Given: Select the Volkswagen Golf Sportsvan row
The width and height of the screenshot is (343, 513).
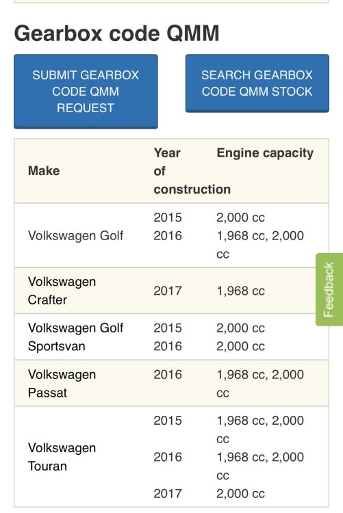Looking at the screenshot, I should point(171,337).
